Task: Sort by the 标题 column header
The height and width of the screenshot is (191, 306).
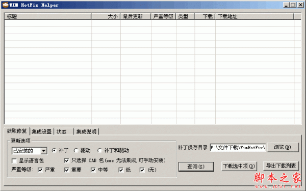Action: (x=48, y=16)
